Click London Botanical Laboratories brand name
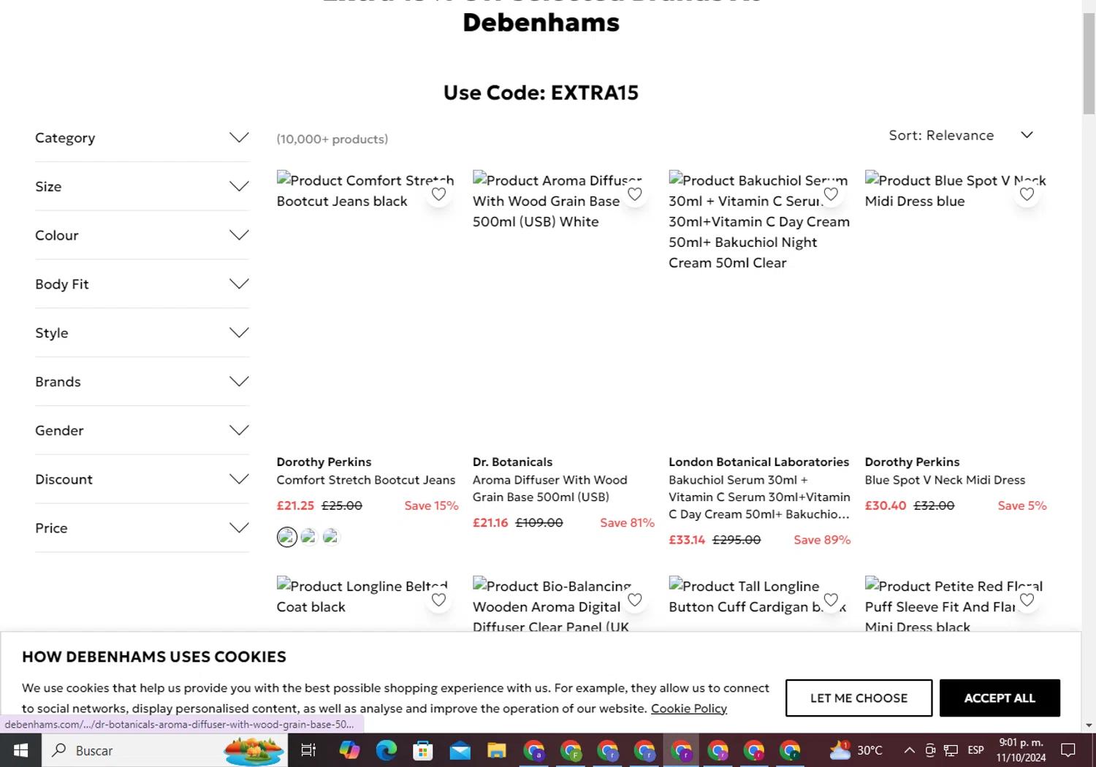Image resolution: width=1096 pixels, height=767 pixels. (x=758, y=462)
